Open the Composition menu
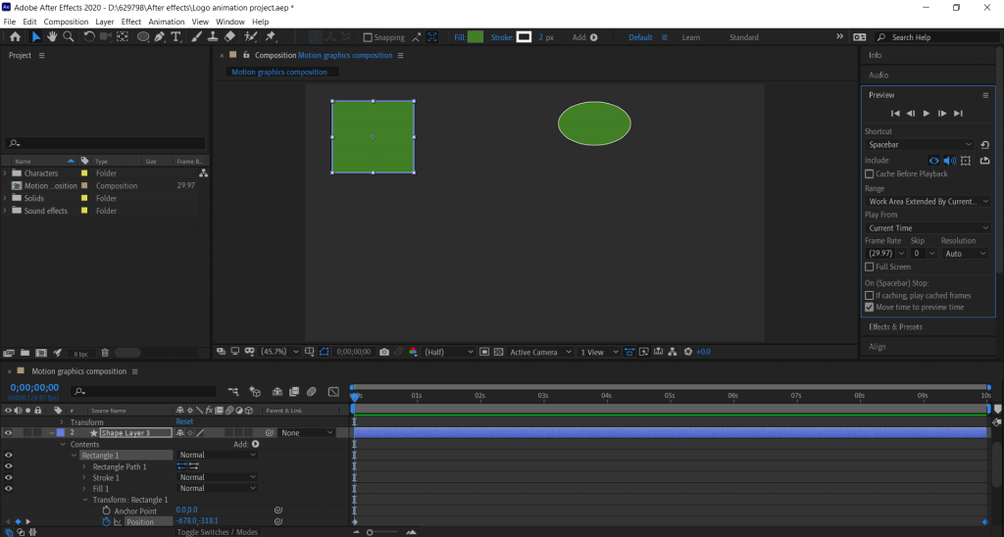1004x537 pixels. coord(66,22)
